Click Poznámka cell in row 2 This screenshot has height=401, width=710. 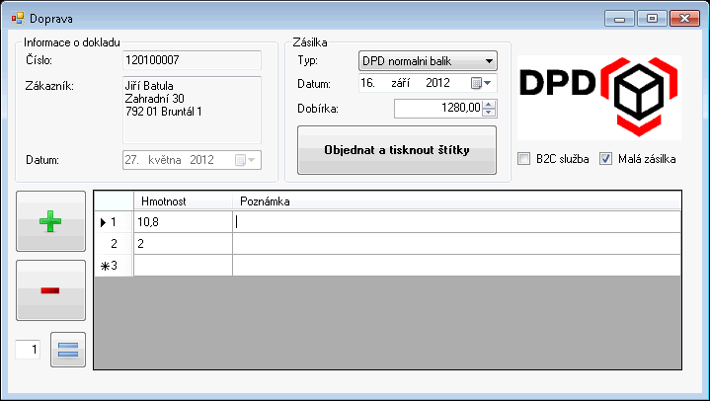click(457, 244)
